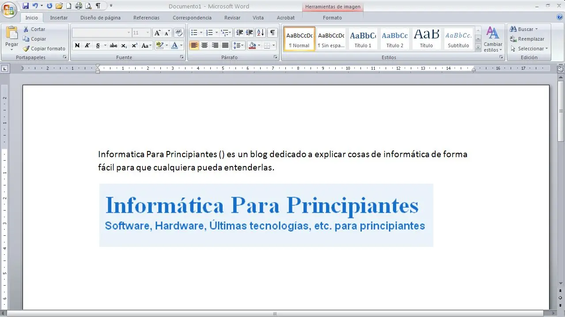Quick print with the printer icon
Viewport: 565px width, 317px height.
(78, 6)
